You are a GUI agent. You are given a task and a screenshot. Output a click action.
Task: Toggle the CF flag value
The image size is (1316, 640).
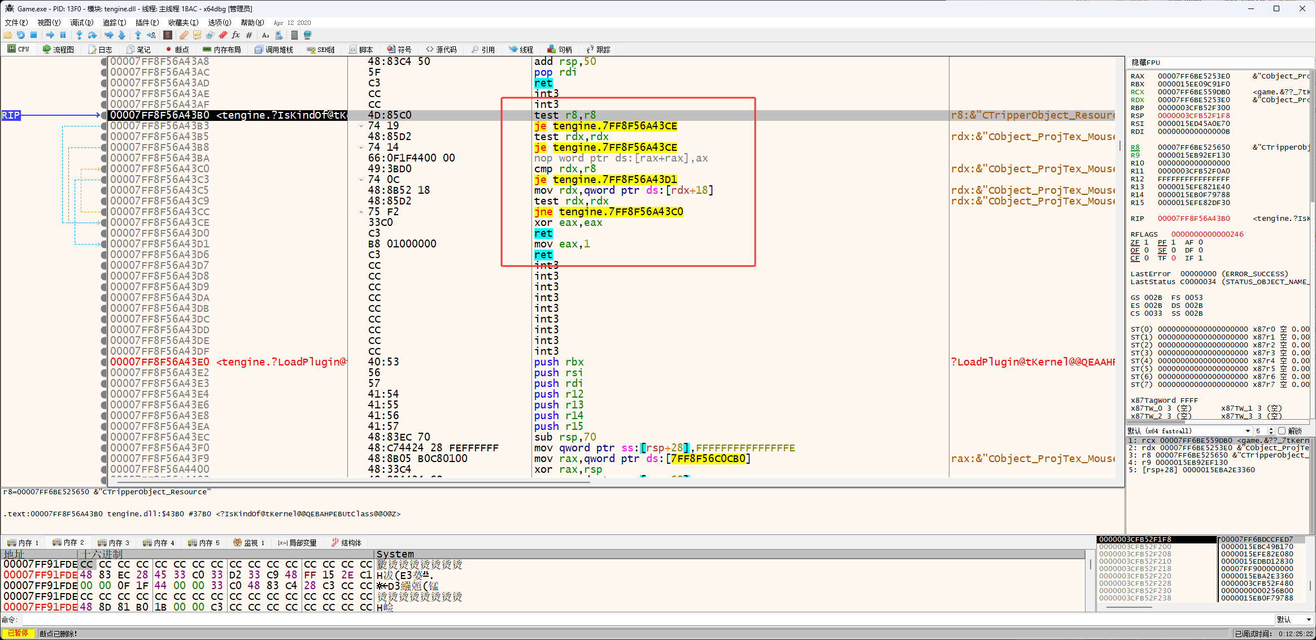[1147, 258]
